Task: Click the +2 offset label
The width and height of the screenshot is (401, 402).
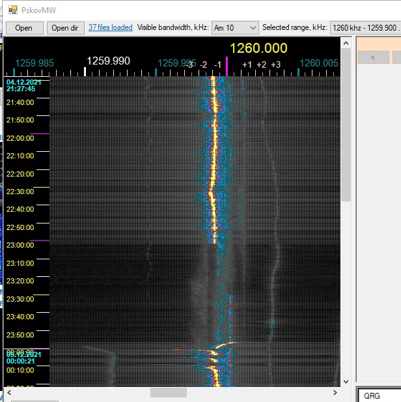Action: (x=261, y=65)
